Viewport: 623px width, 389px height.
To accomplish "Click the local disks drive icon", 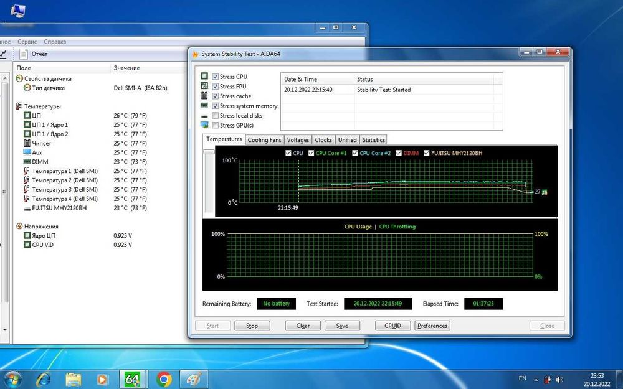I will (x=204, y=116).
